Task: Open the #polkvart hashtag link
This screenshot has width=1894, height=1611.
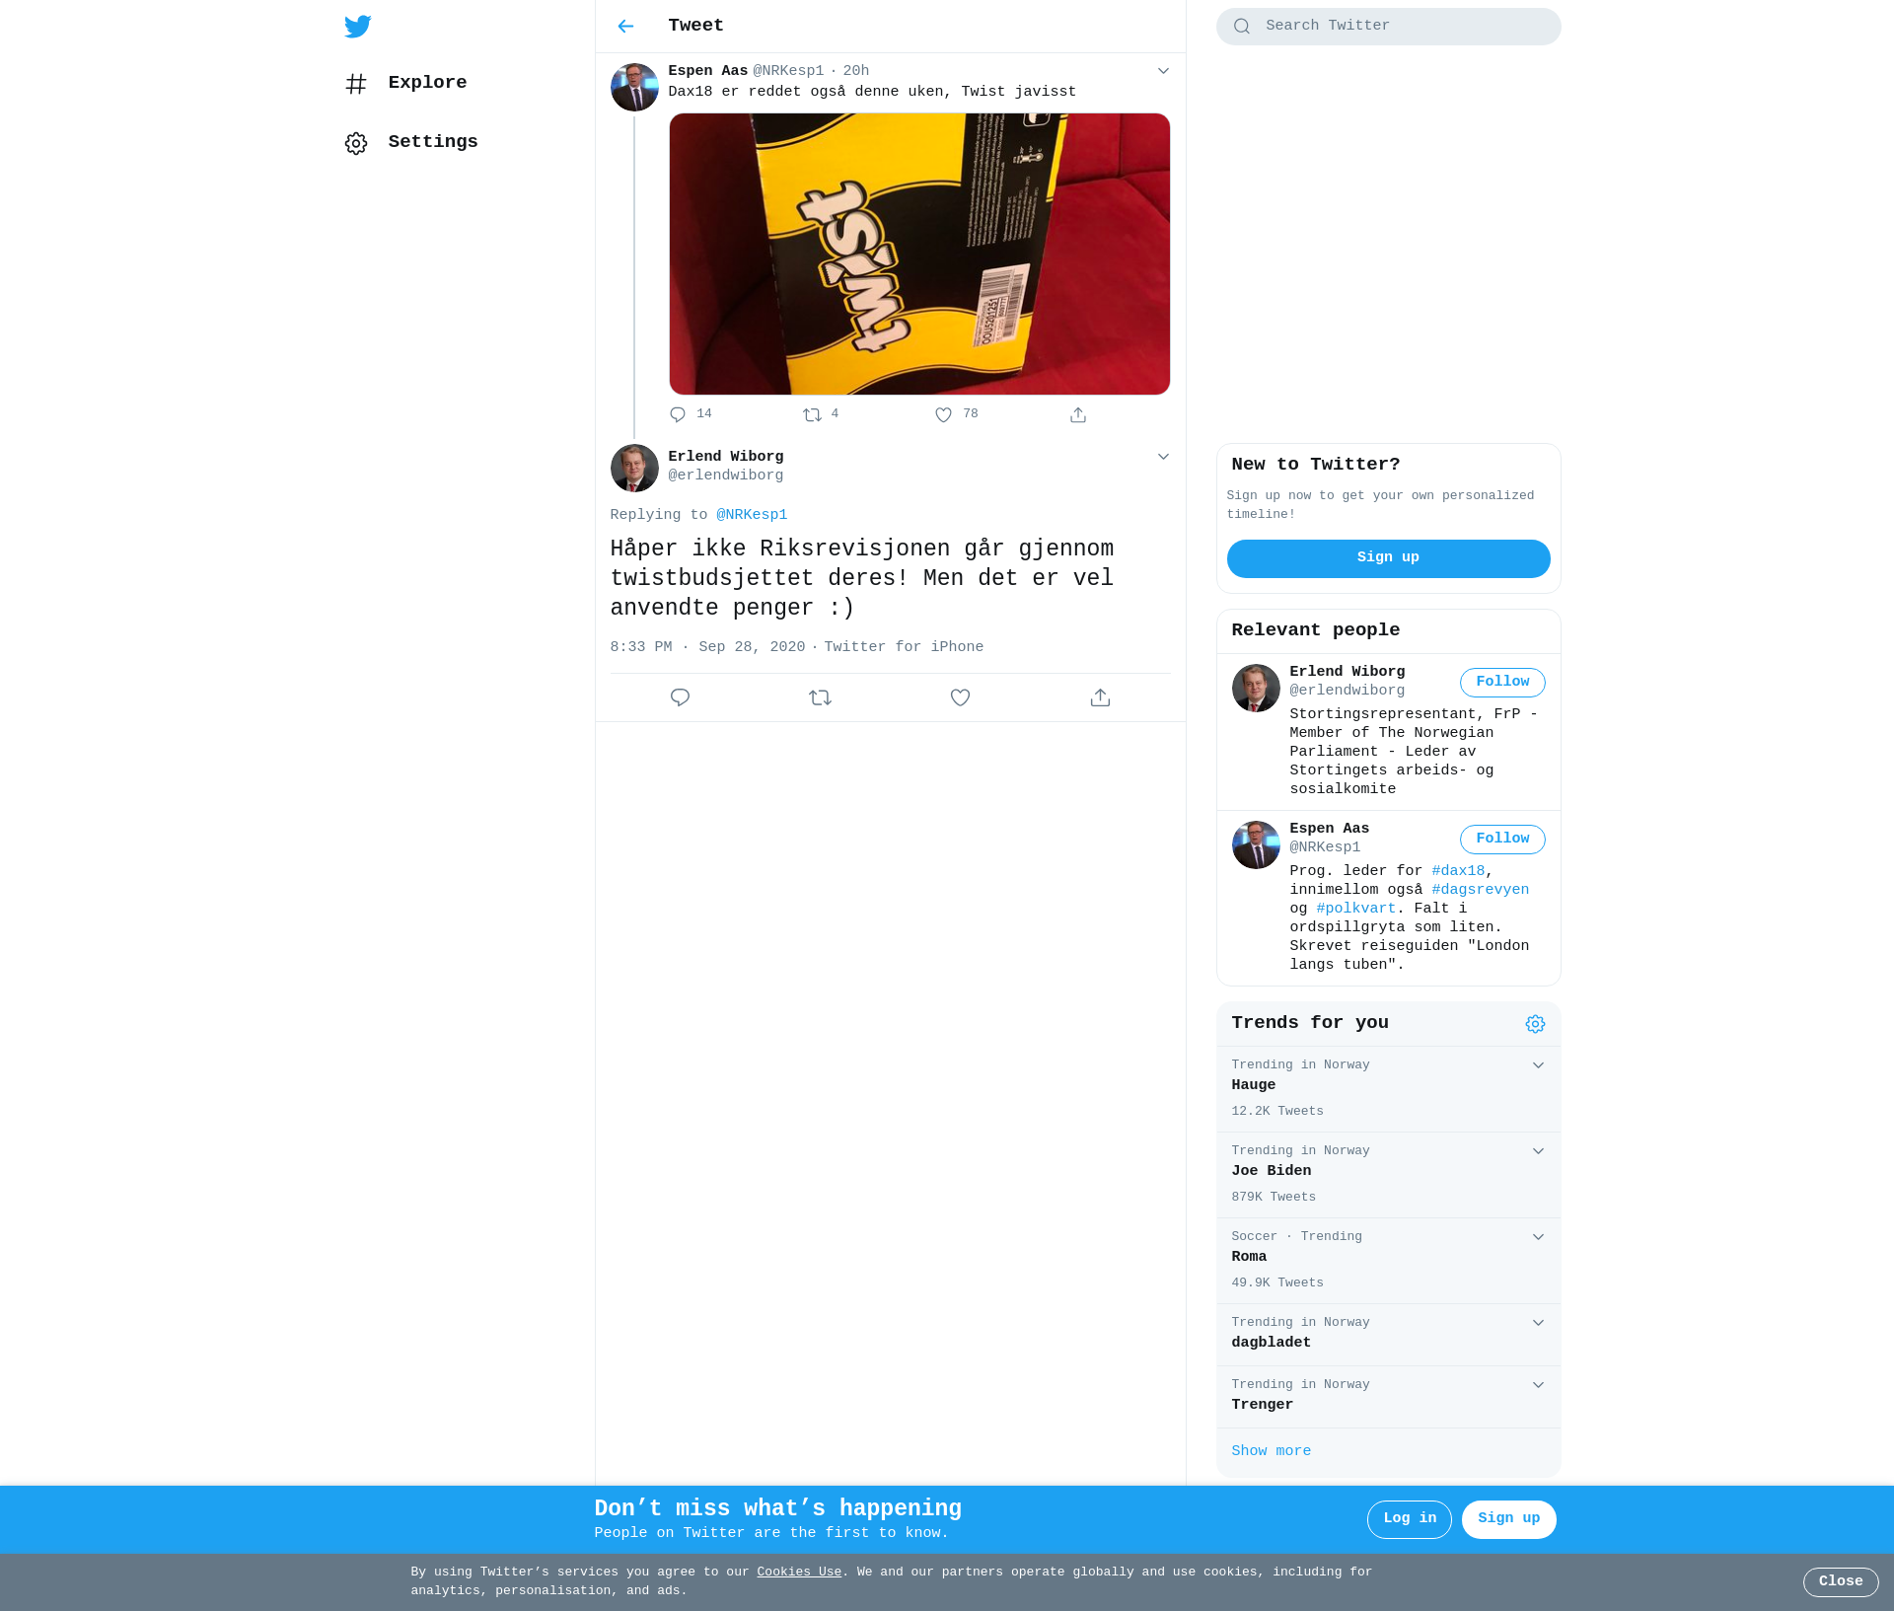Action: 1355,909
